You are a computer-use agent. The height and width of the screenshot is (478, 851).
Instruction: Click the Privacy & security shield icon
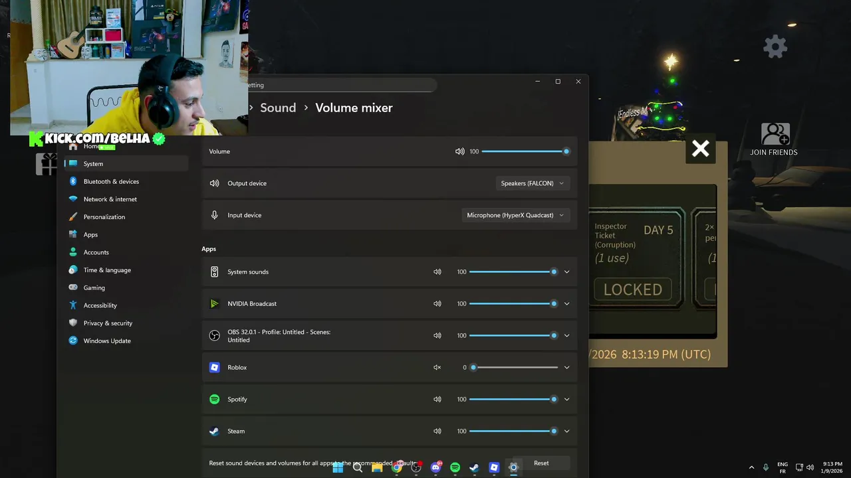point(73,323)
